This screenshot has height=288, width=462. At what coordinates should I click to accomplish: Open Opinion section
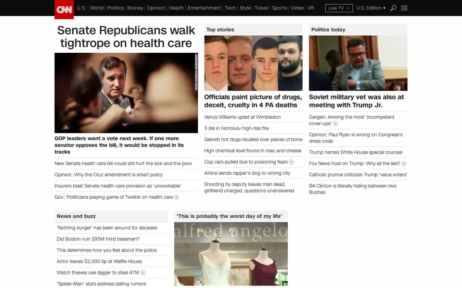pyautogui.click(x=156, y=8)
